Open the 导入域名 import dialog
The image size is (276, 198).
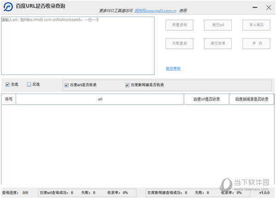tap(256, 25)
